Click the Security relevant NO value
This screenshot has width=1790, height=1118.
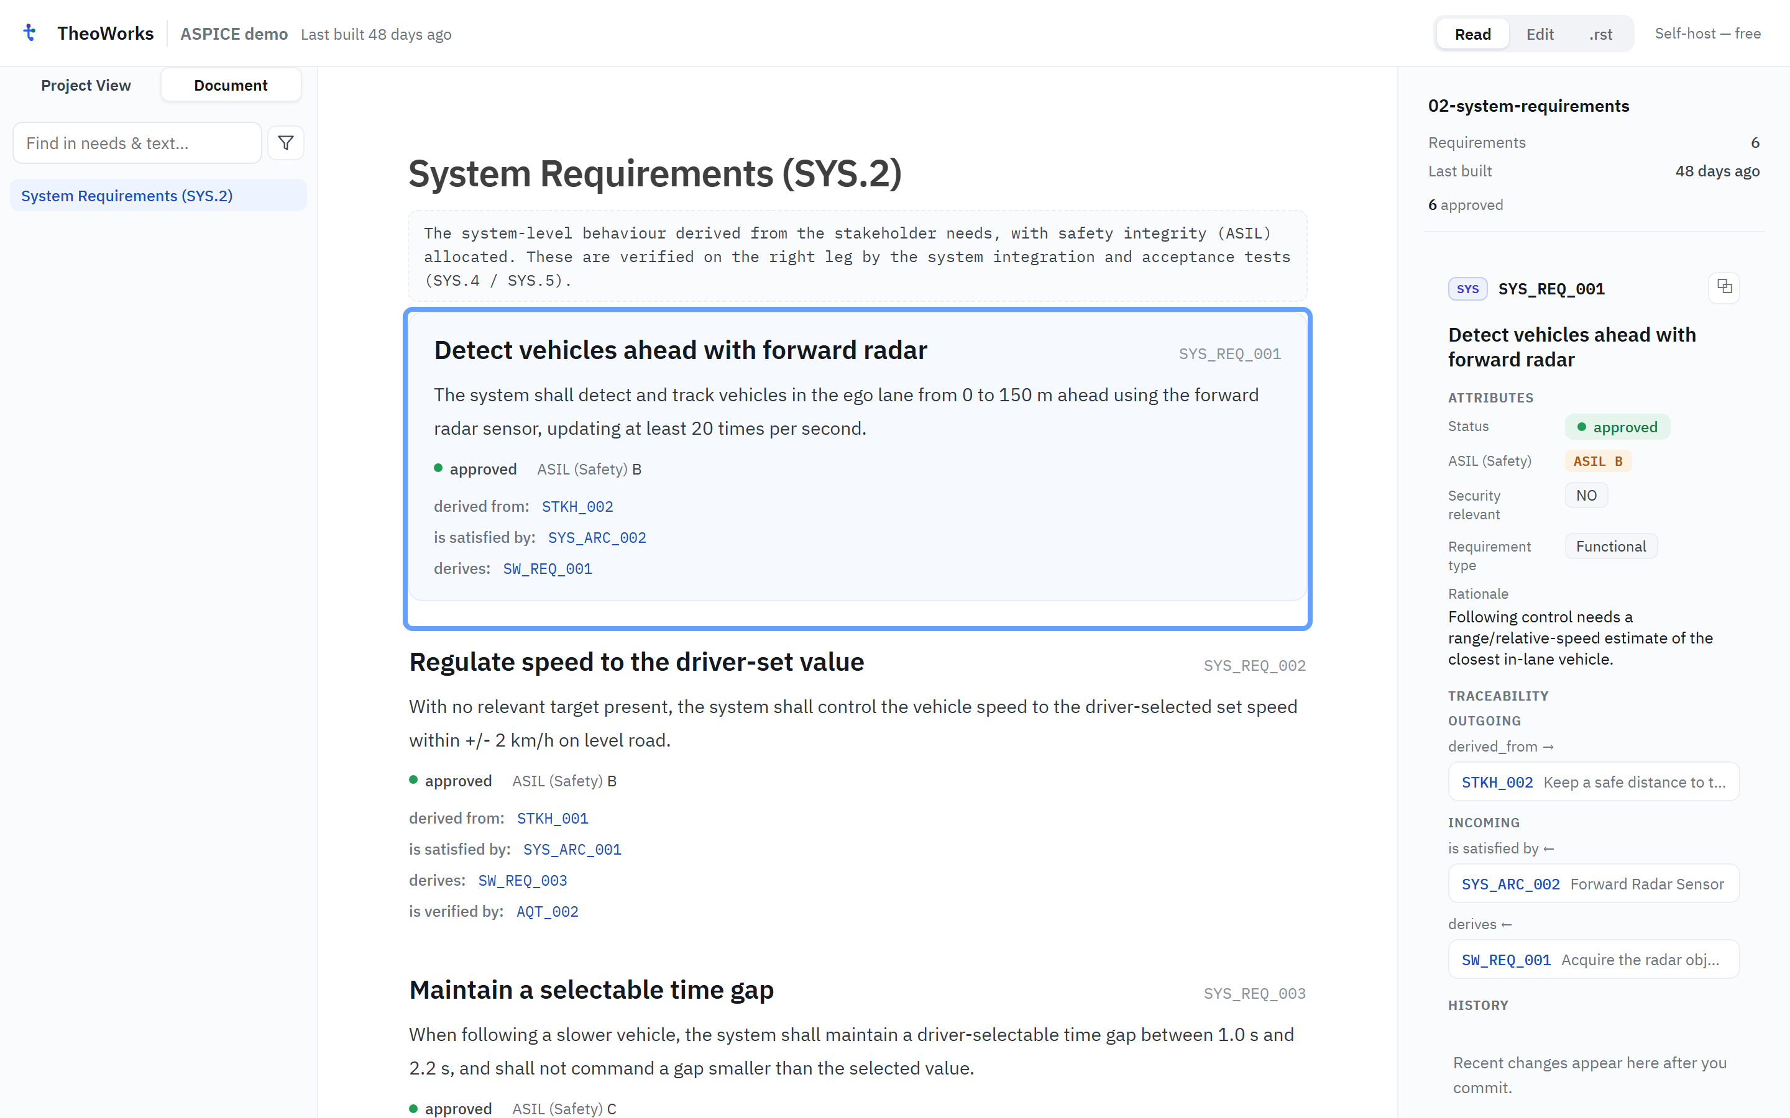pos(1586,496)
